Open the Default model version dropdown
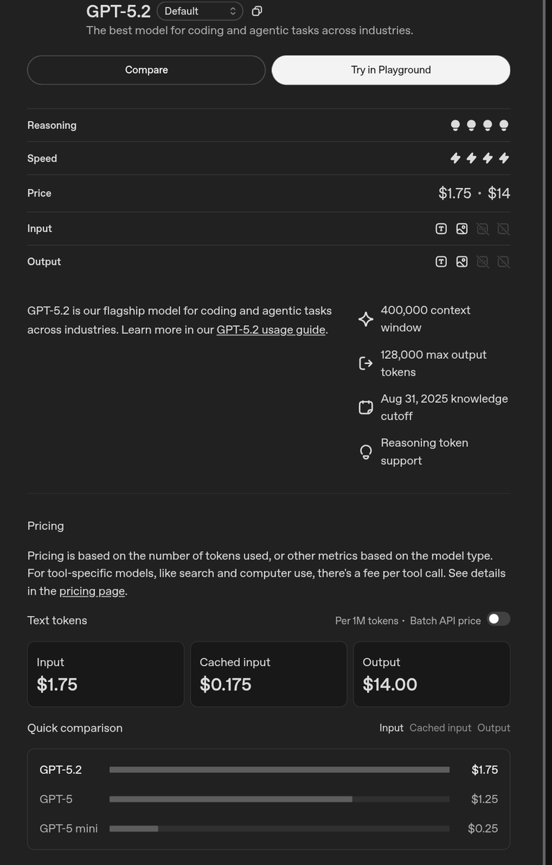Image resolution: width=552 pixels, height=865 pixels. tap(200, 11)
